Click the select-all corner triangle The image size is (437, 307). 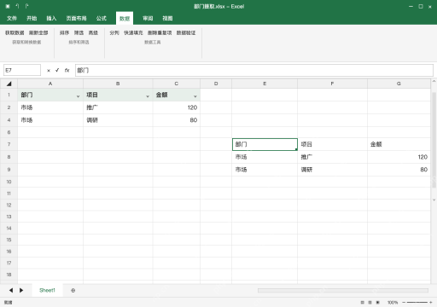click(x=9, y=84)
